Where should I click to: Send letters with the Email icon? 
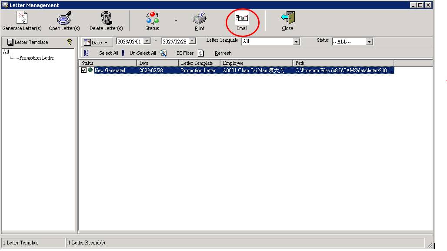pos(242,18)
